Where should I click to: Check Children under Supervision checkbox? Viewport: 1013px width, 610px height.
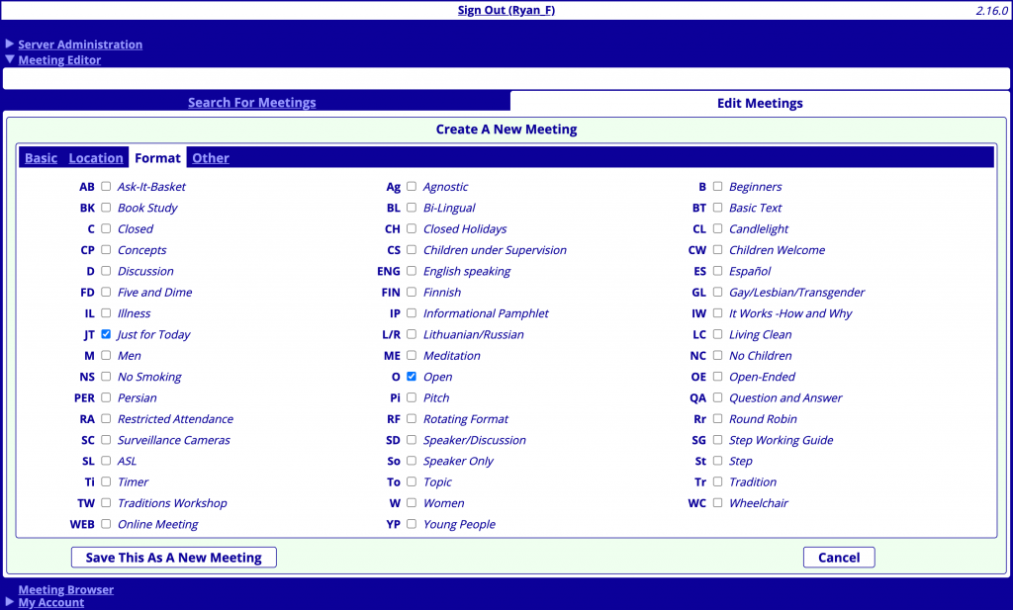click(x=412, y=250)
